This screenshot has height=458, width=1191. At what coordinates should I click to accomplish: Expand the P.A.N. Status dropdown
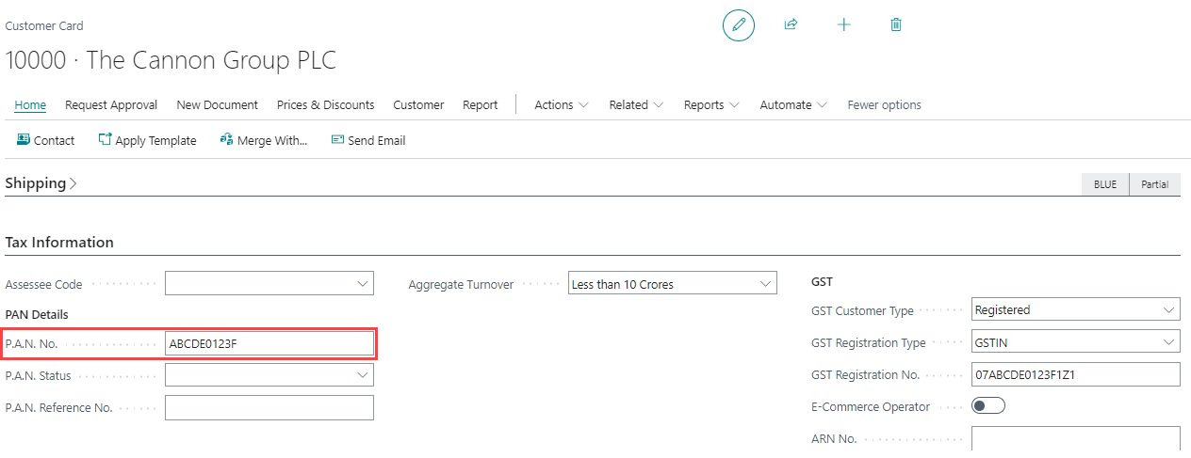(363, 375)
